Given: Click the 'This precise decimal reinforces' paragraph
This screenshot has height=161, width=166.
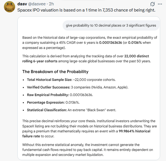Looking at the screenshot, I should pos(89,128).
